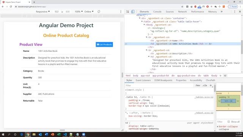Collapse the tbody node in the DOM tree

point(144,25)
